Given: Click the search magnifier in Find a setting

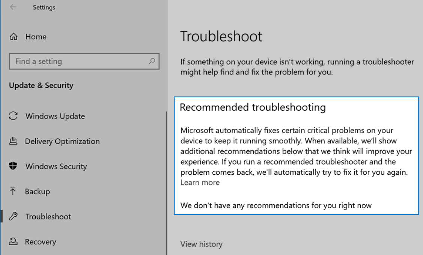Looking at the screenshot, I should tap(152, 61).
